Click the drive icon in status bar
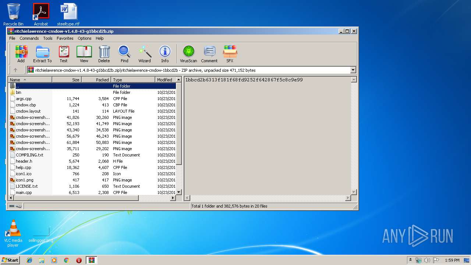Viewport: 471px width, 265px height. [12, 206]
